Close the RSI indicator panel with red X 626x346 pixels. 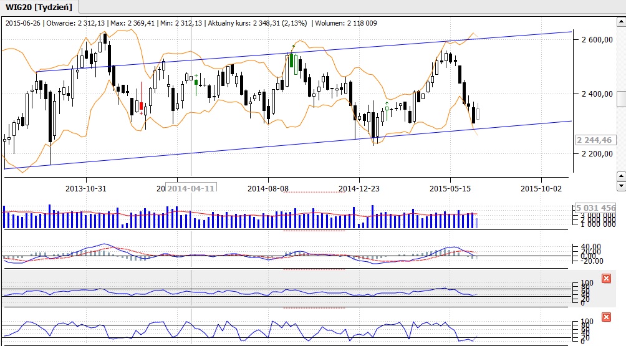pos(606,279)
